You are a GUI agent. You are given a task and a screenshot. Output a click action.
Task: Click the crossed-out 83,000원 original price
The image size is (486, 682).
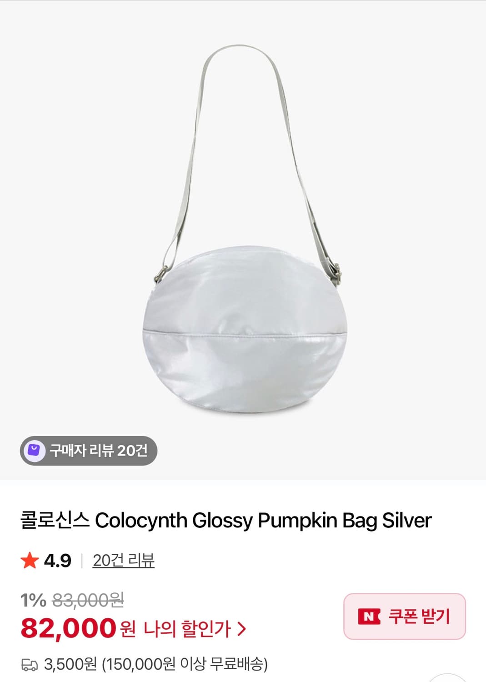click(x=88, y=600)
